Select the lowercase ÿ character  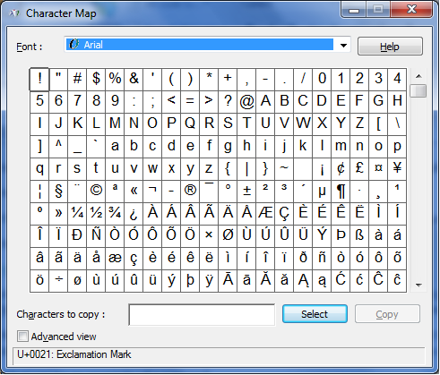click(209, 281)
